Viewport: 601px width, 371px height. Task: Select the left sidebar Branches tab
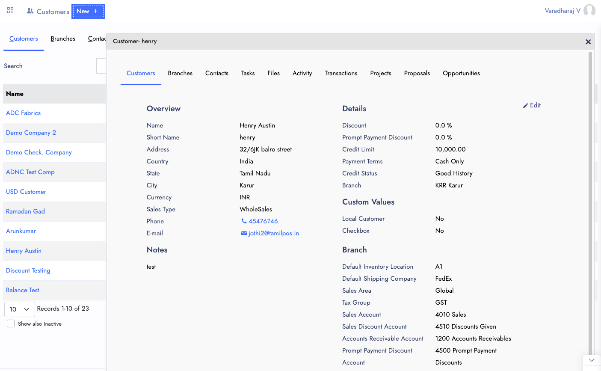click(x=63, y=39)
